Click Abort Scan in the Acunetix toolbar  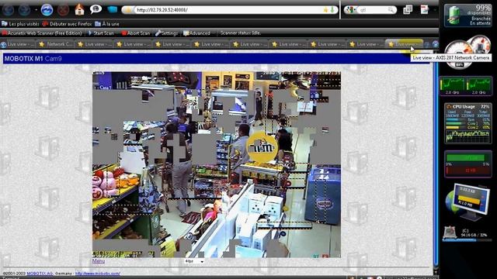136,33
